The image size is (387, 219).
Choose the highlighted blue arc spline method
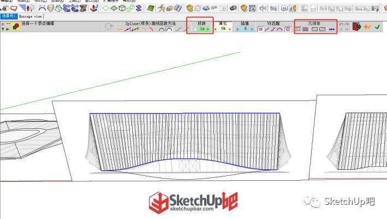pos(169,29)
